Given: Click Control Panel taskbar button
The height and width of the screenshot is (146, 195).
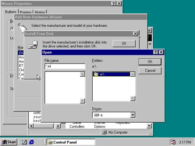Looking at the screenshot, I should pos(71,142).
